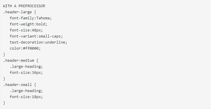Click opening brace after .header-medium
The width and height of the screenshot is (211, 109).
click(37, 61)
